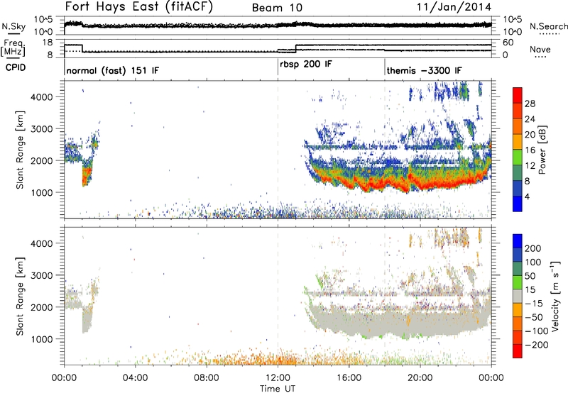Click the 'rbsp 200 IF' label

[306, 65]
